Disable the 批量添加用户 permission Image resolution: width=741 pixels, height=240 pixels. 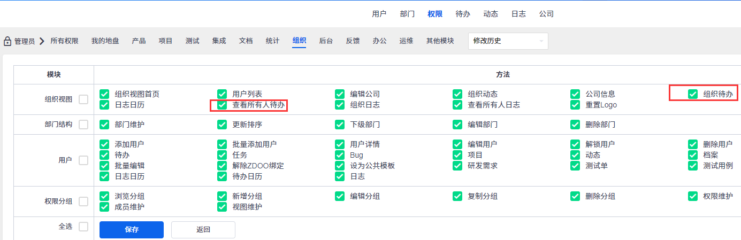tap(222, 144)
